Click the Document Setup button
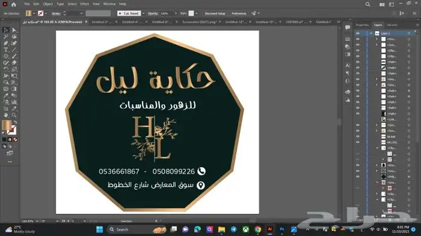This screenshot has height=236, width=421. click(x=215, y=13)
